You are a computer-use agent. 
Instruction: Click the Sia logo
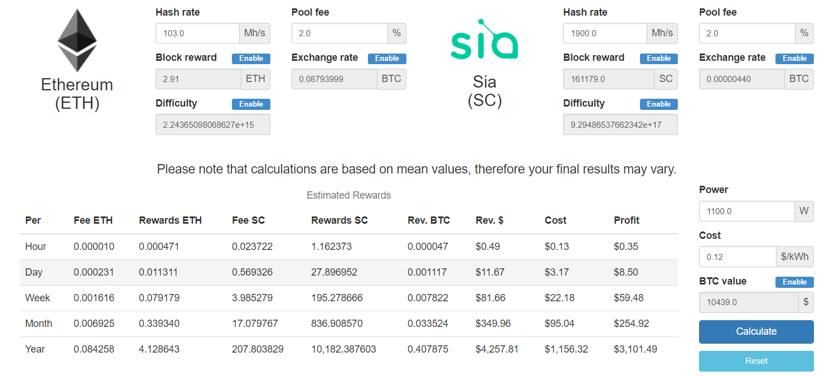(484, 40)
